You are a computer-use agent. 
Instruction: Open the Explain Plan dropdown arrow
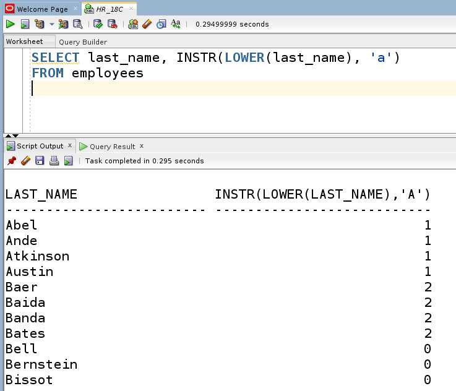click(x=52, y=25)
